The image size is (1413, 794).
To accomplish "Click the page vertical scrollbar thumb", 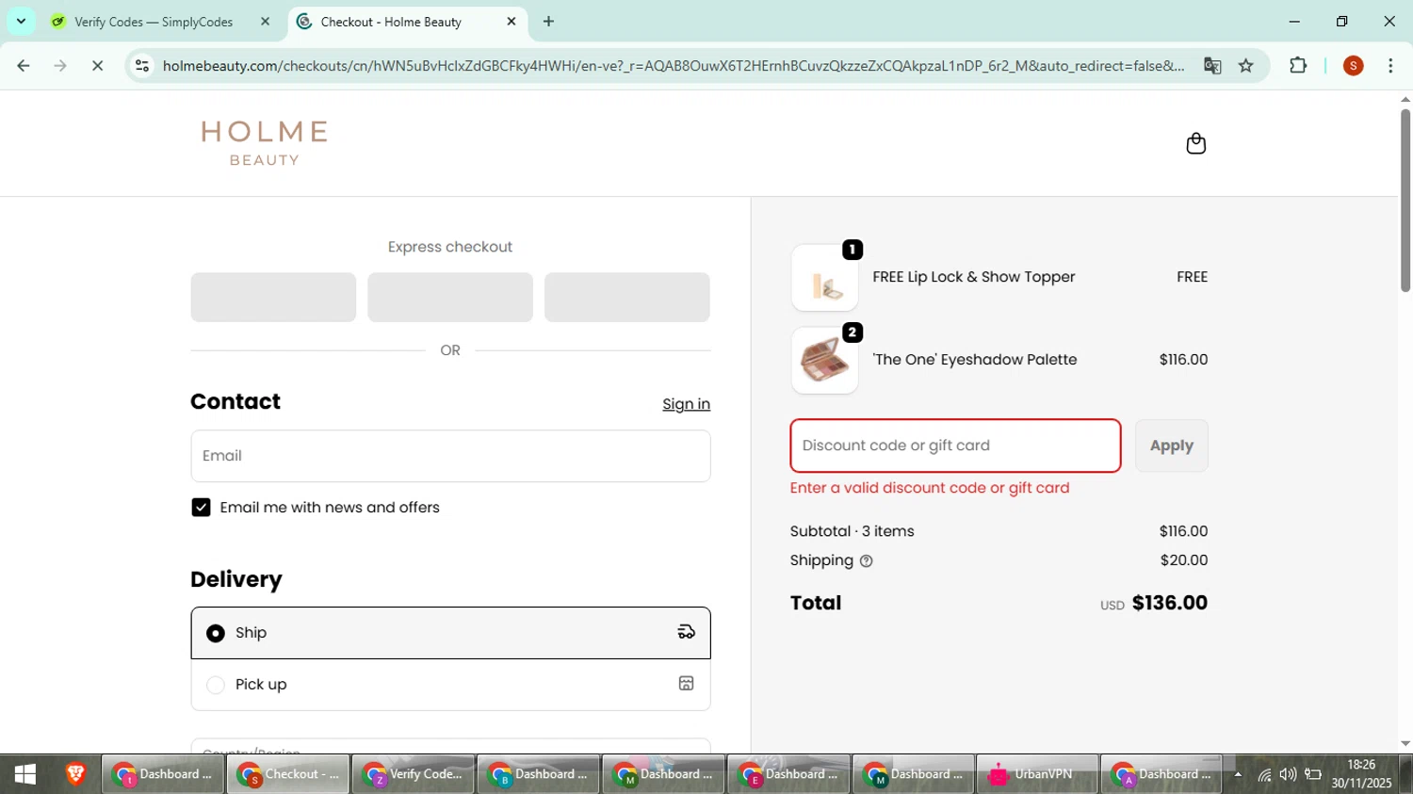I will point(1405,200).
